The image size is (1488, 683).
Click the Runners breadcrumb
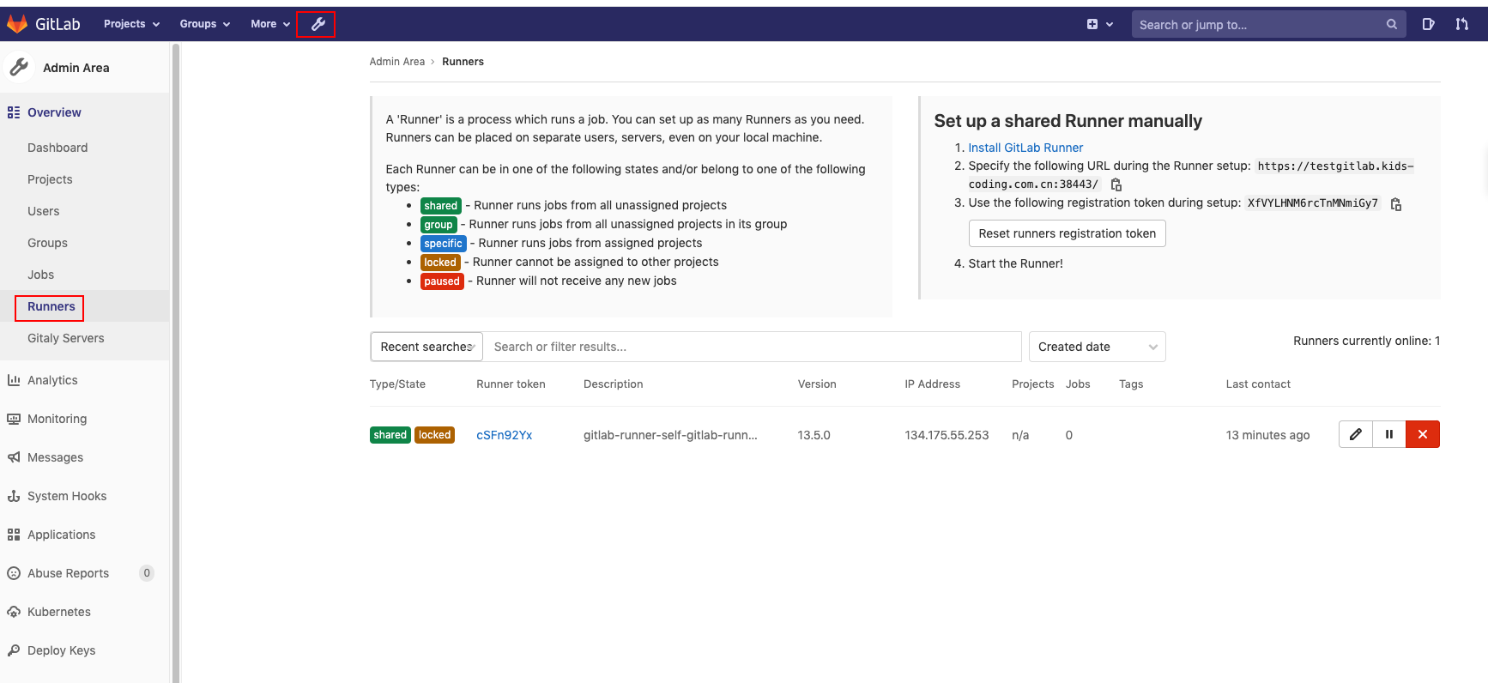pyautogui.click(x=463, y=62)
